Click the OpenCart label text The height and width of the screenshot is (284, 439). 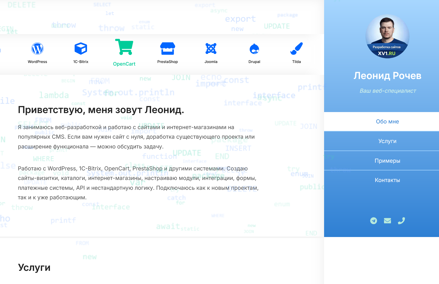pos(124,64)
